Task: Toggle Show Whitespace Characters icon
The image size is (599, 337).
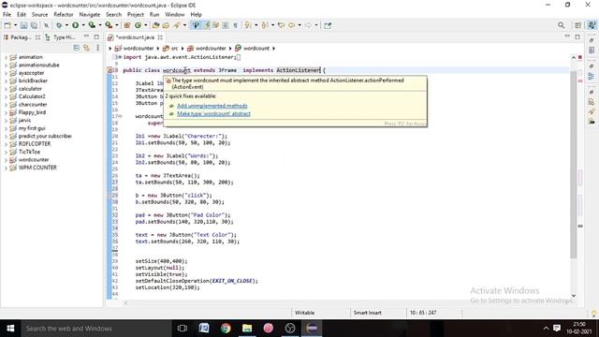Action: pos(235,25)
